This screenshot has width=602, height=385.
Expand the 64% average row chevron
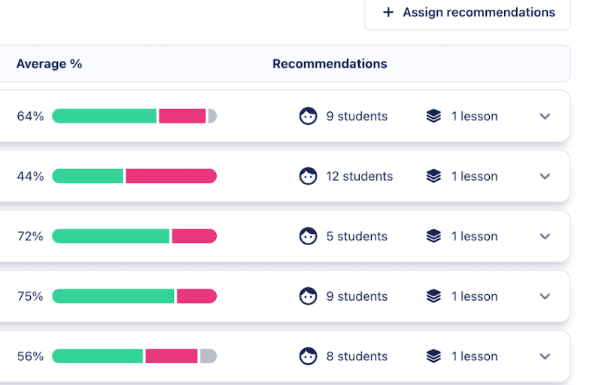coord(546,116)
